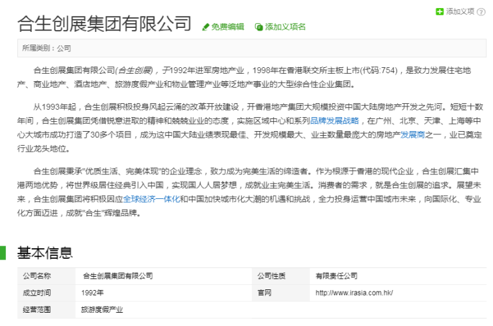This screenshot has height=326, width=493.
Task: Select the 公司名称 label cell
Action: tap(46, 276)
